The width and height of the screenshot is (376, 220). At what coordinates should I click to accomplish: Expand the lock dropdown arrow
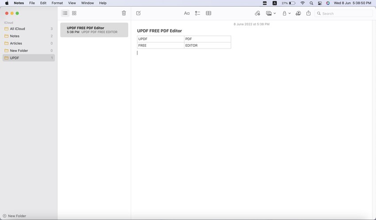pyautogui.click(x=289, y=13)
